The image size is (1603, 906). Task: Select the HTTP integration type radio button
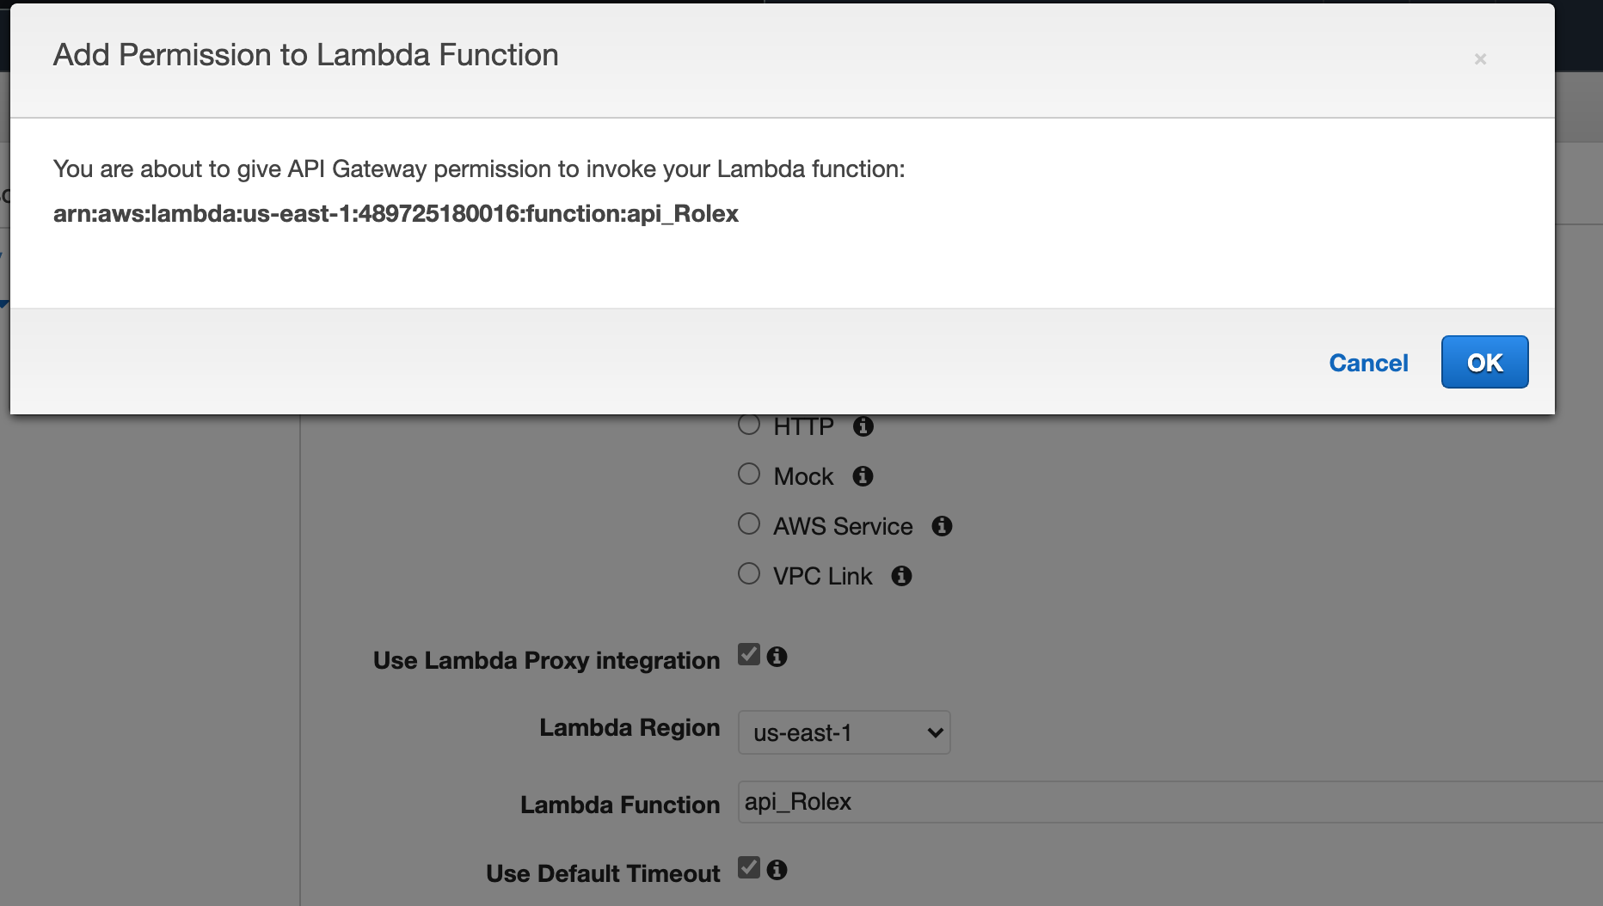pos(749,425)
